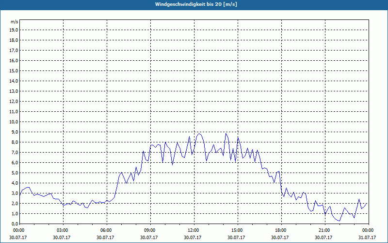Click the '6,0' y-axis label
This screenshot has height=243, width=388.
[x=15, y=163]
